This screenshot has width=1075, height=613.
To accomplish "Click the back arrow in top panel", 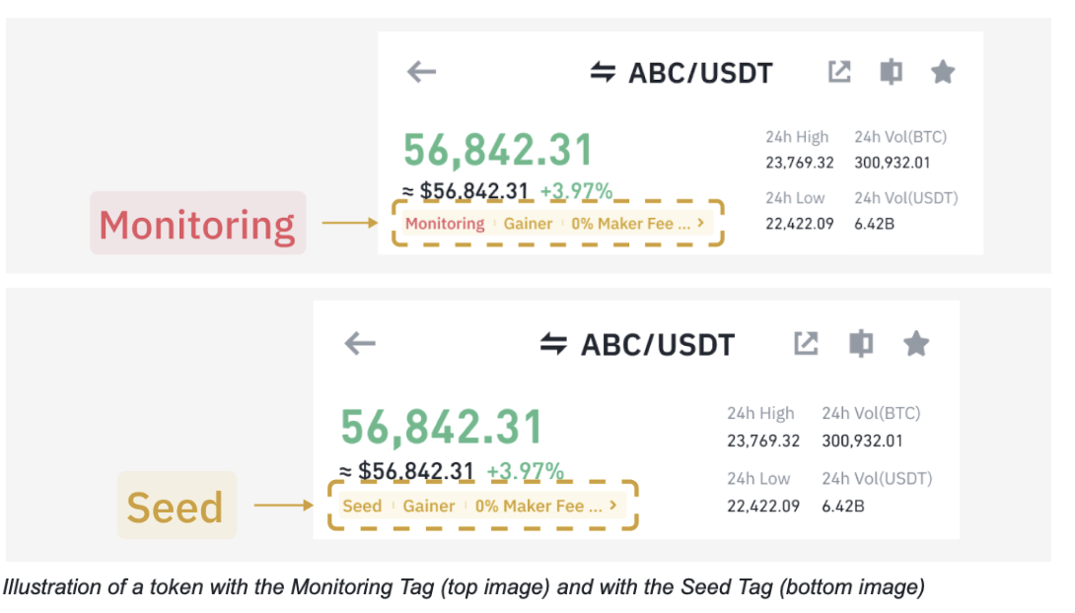I will pos(421,72).
